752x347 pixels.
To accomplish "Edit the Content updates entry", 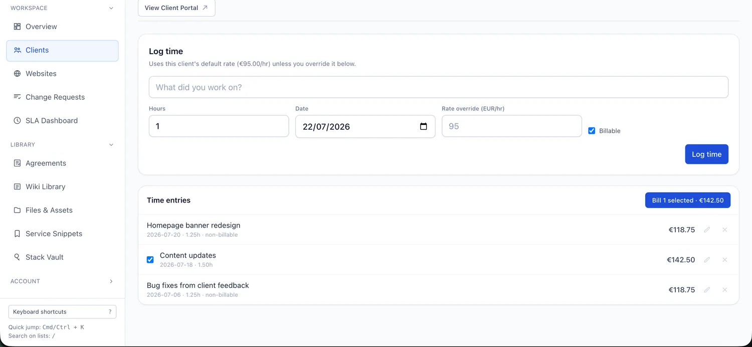I will click(x=707, y=260).
